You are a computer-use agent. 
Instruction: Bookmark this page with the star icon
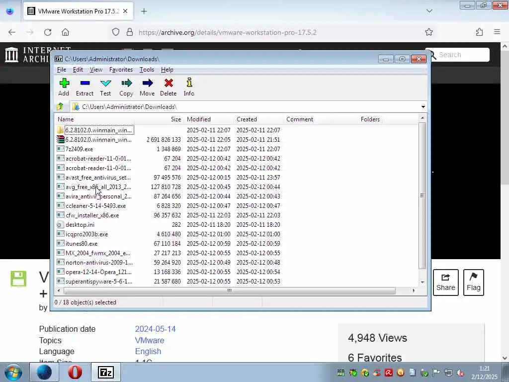[429, 32]
